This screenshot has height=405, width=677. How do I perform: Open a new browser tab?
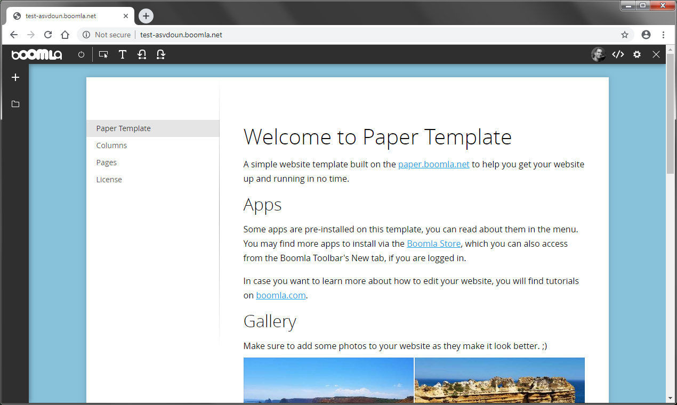coord(146,16)
